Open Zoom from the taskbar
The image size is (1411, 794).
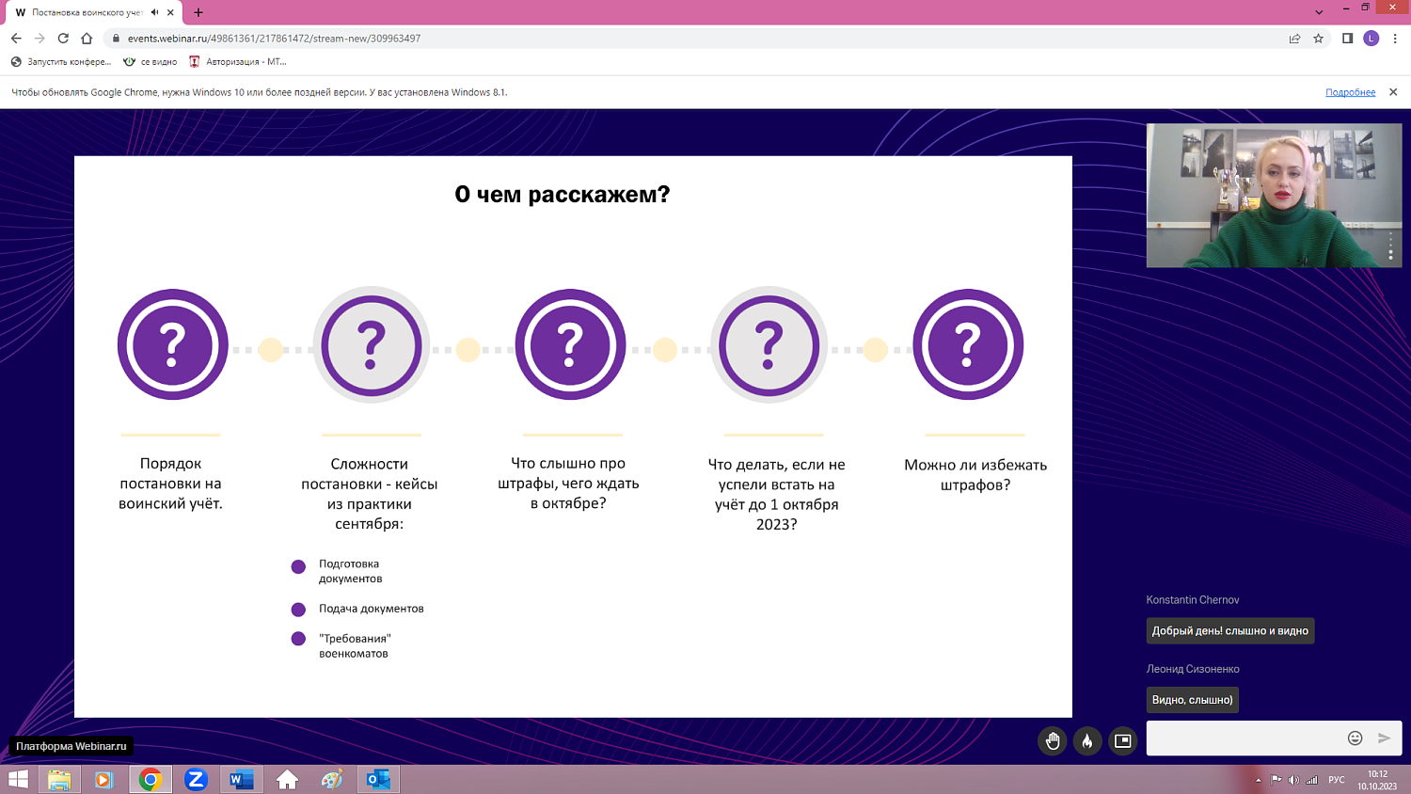pyautogui.click(x=196, y=779)
